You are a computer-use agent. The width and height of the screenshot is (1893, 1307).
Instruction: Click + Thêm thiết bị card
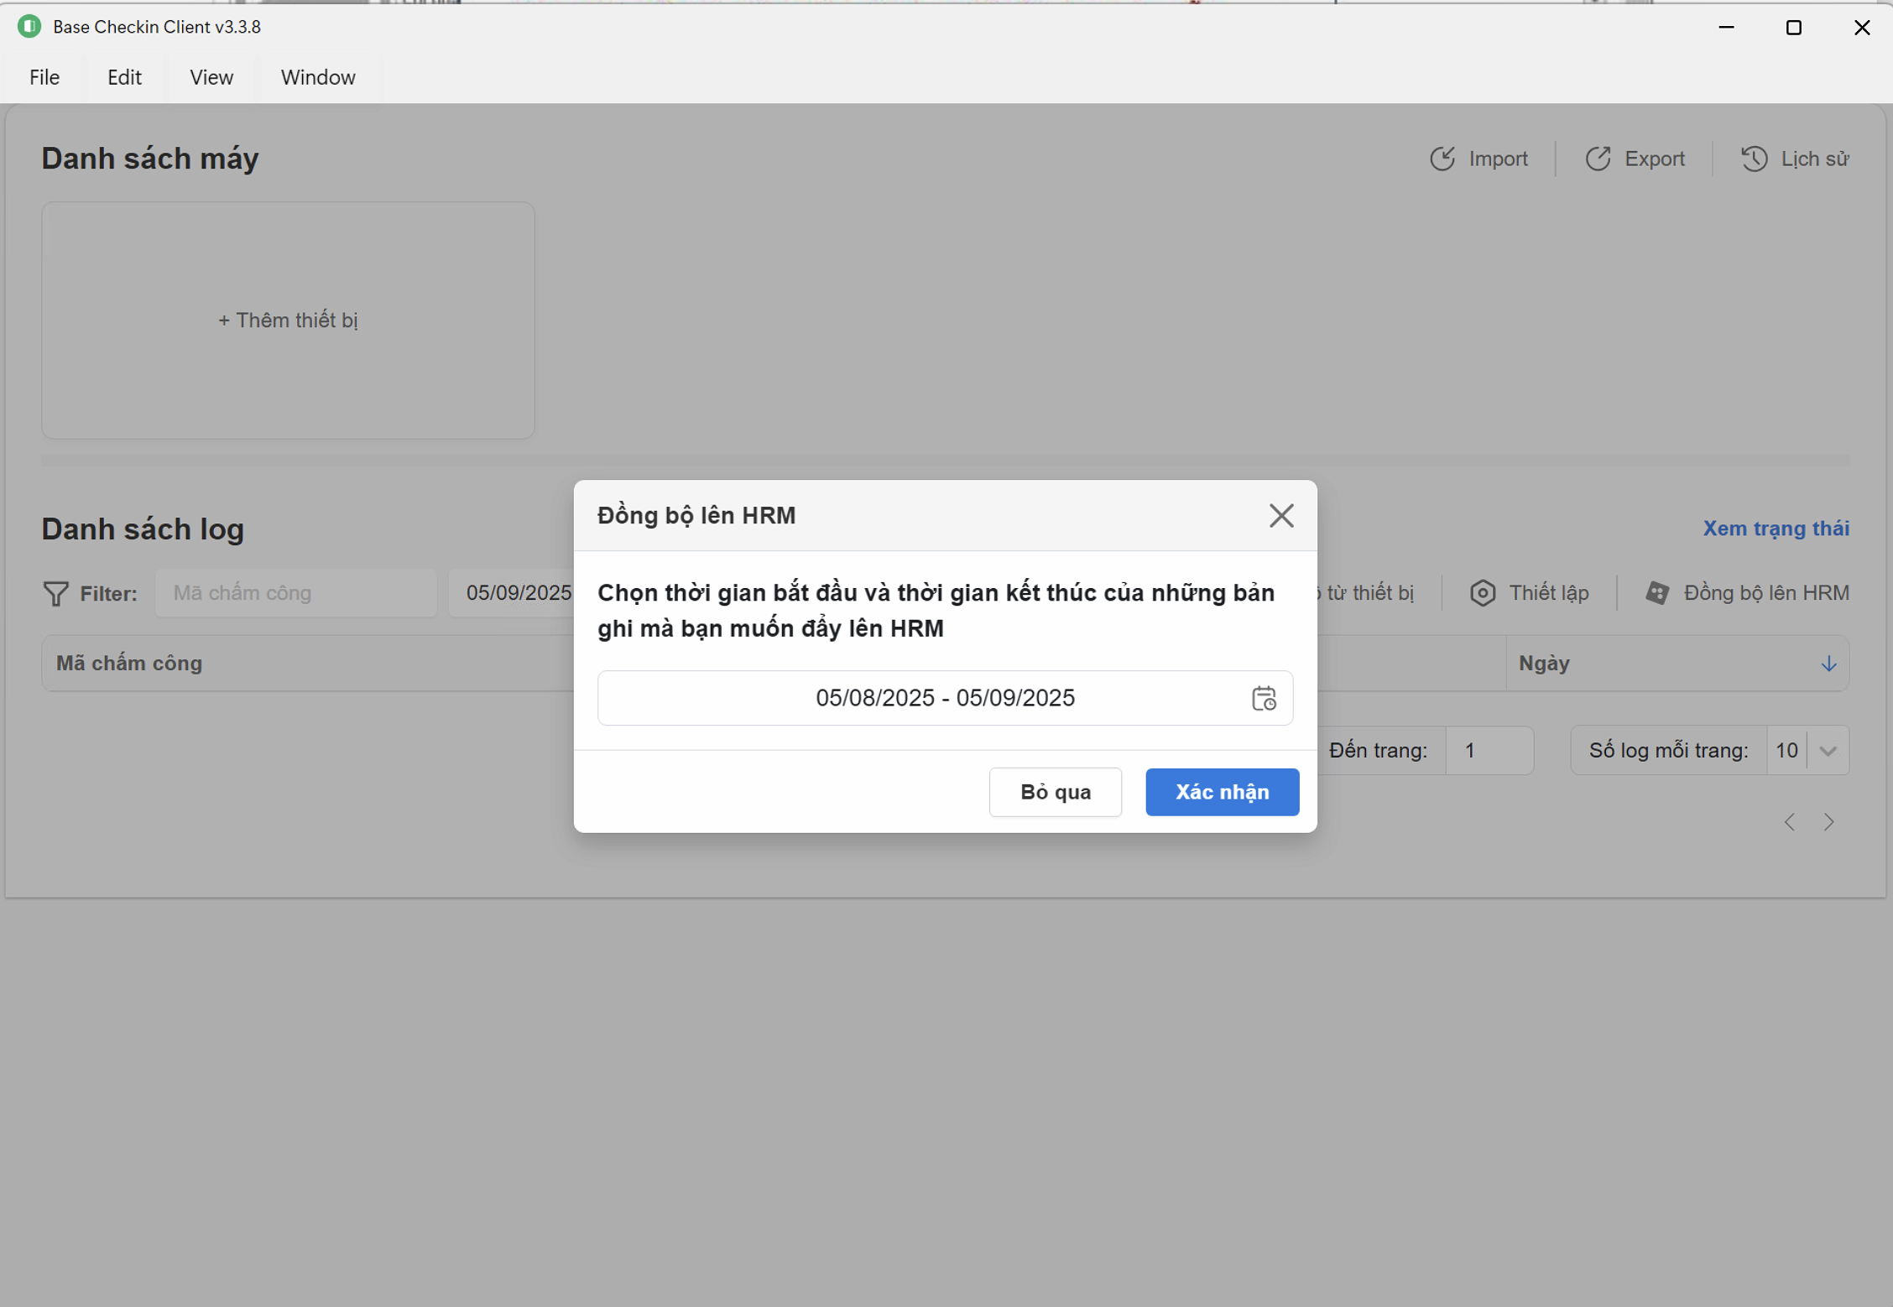[x=288, y=320]
